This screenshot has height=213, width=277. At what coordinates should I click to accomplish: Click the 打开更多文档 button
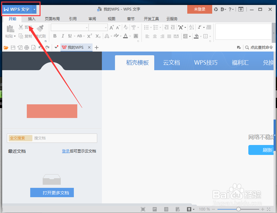pos(52,193)
